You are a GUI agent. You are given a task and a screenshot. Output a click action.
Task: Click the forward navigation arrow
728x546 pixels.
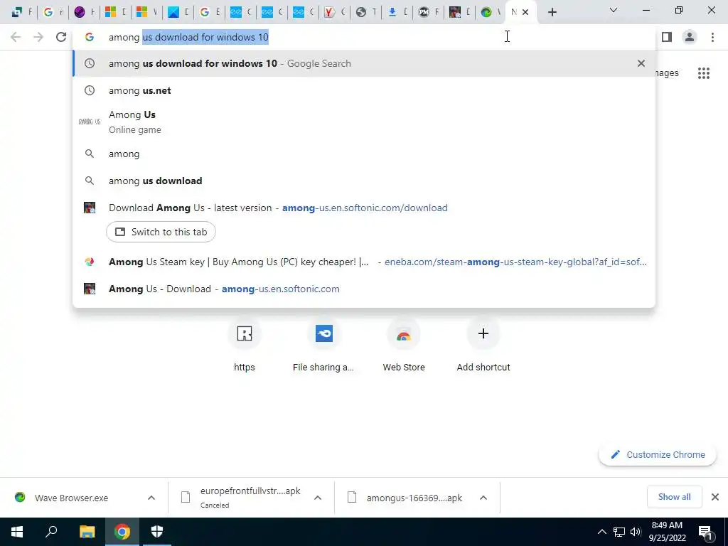click(38, 37)
